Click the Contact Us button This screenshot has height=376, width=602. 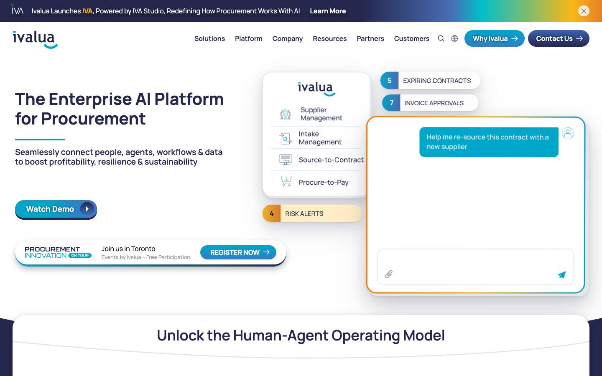559,38
